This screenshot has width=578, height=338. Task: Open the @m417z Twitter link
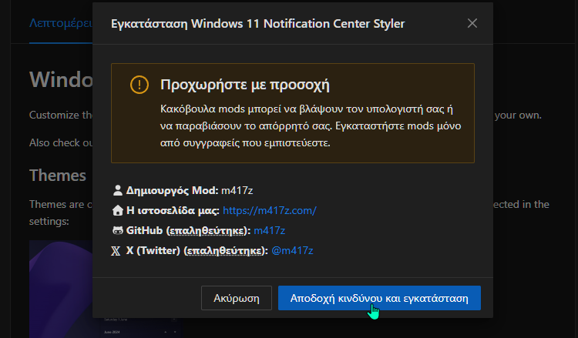292,251
